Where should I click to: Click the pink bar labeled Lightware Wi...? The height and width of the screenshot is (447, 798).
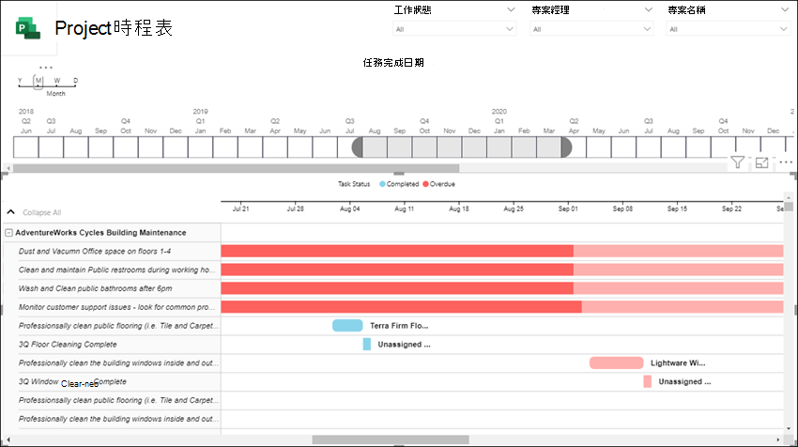(x=616, y=362)
